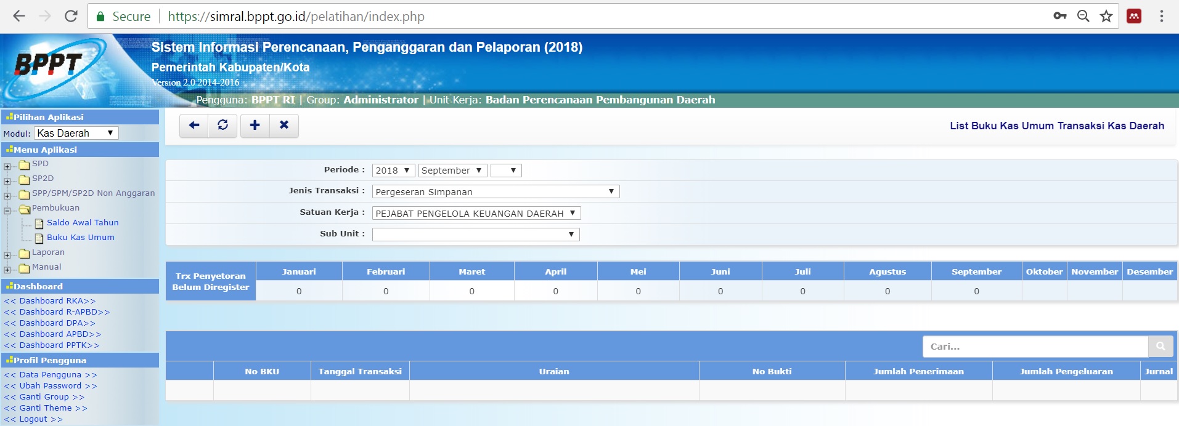
Task: Expand the Laporan tree node
Action: [x=7, y=255]
